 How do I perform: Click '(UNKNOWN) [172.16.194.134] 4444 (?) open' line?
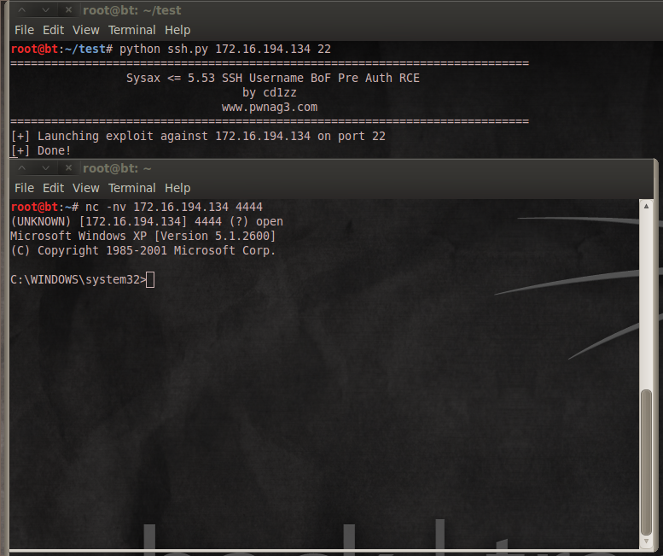click(147, 222)
